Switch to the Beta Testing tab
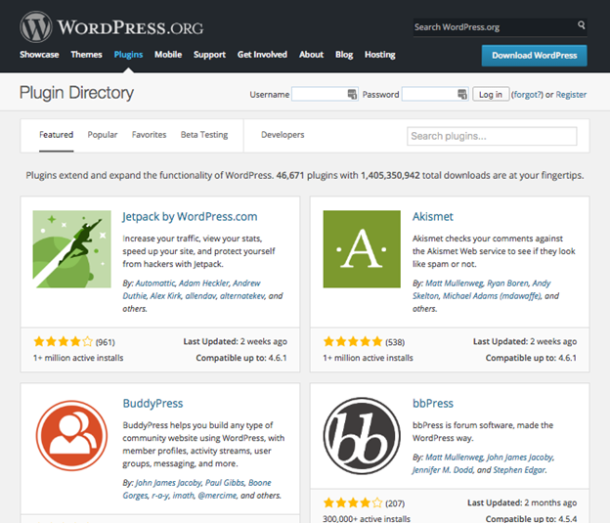The height and width of the screenshot is (523, 610). pyautogui.click(x=204, y=135)
